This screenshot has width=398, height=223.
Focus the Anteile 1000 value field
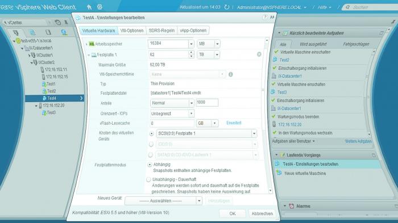(207, 103)
